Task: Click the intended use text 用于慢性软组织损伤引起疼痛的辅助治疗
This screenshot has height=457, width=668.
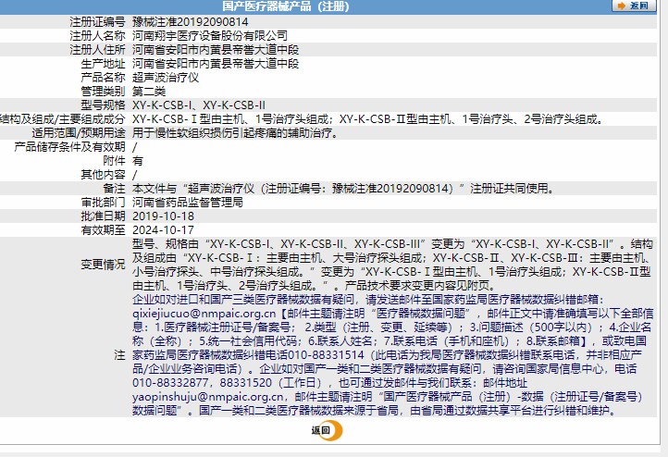Action: click(x=236, y=133)
